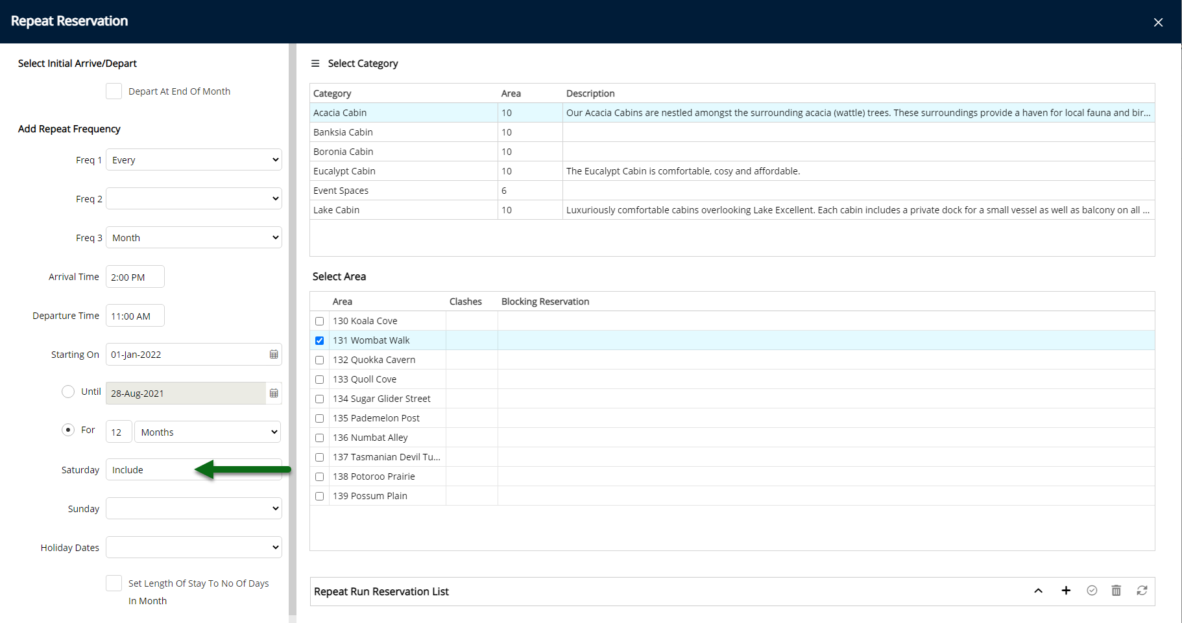The height and width of the screenshot is (623, 1182).
Task: Check the 134 Sugar Glider Street area
Action: coord(319,399)
